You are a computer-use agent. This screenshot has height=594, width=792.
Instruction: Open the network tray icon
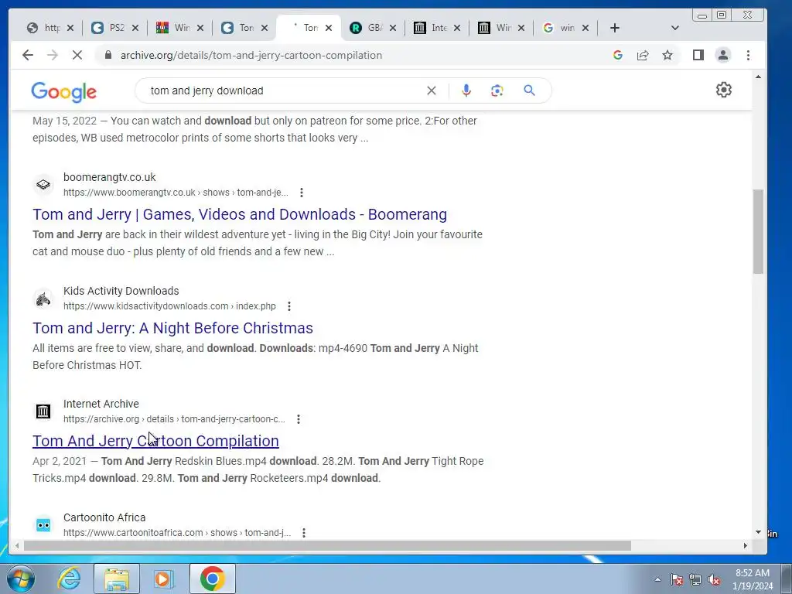pos(695,580)
